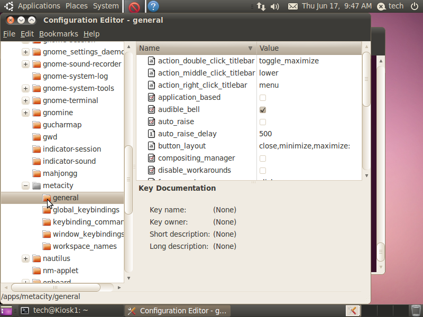
Task: Collapse the metacity tree node
Action: pos(25,185)
